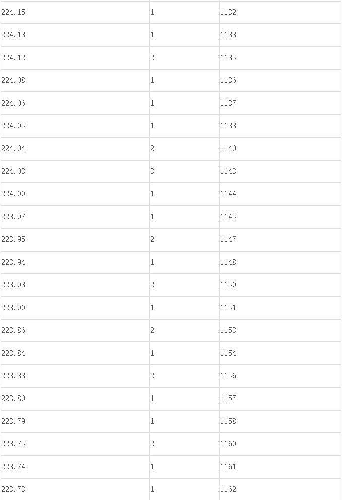Image resolution: width=342 pixels, height=500 pixels.
Task: Click the score cell 223.86
Action: [75, 330]
